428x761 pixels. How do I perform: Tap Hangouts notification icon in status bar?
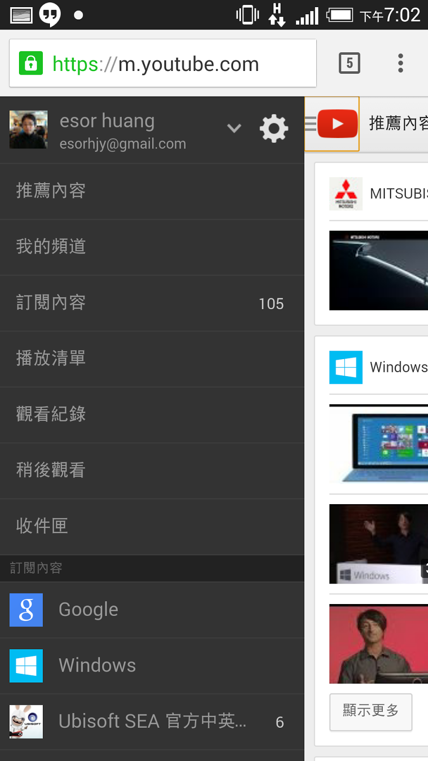(50, 15)
